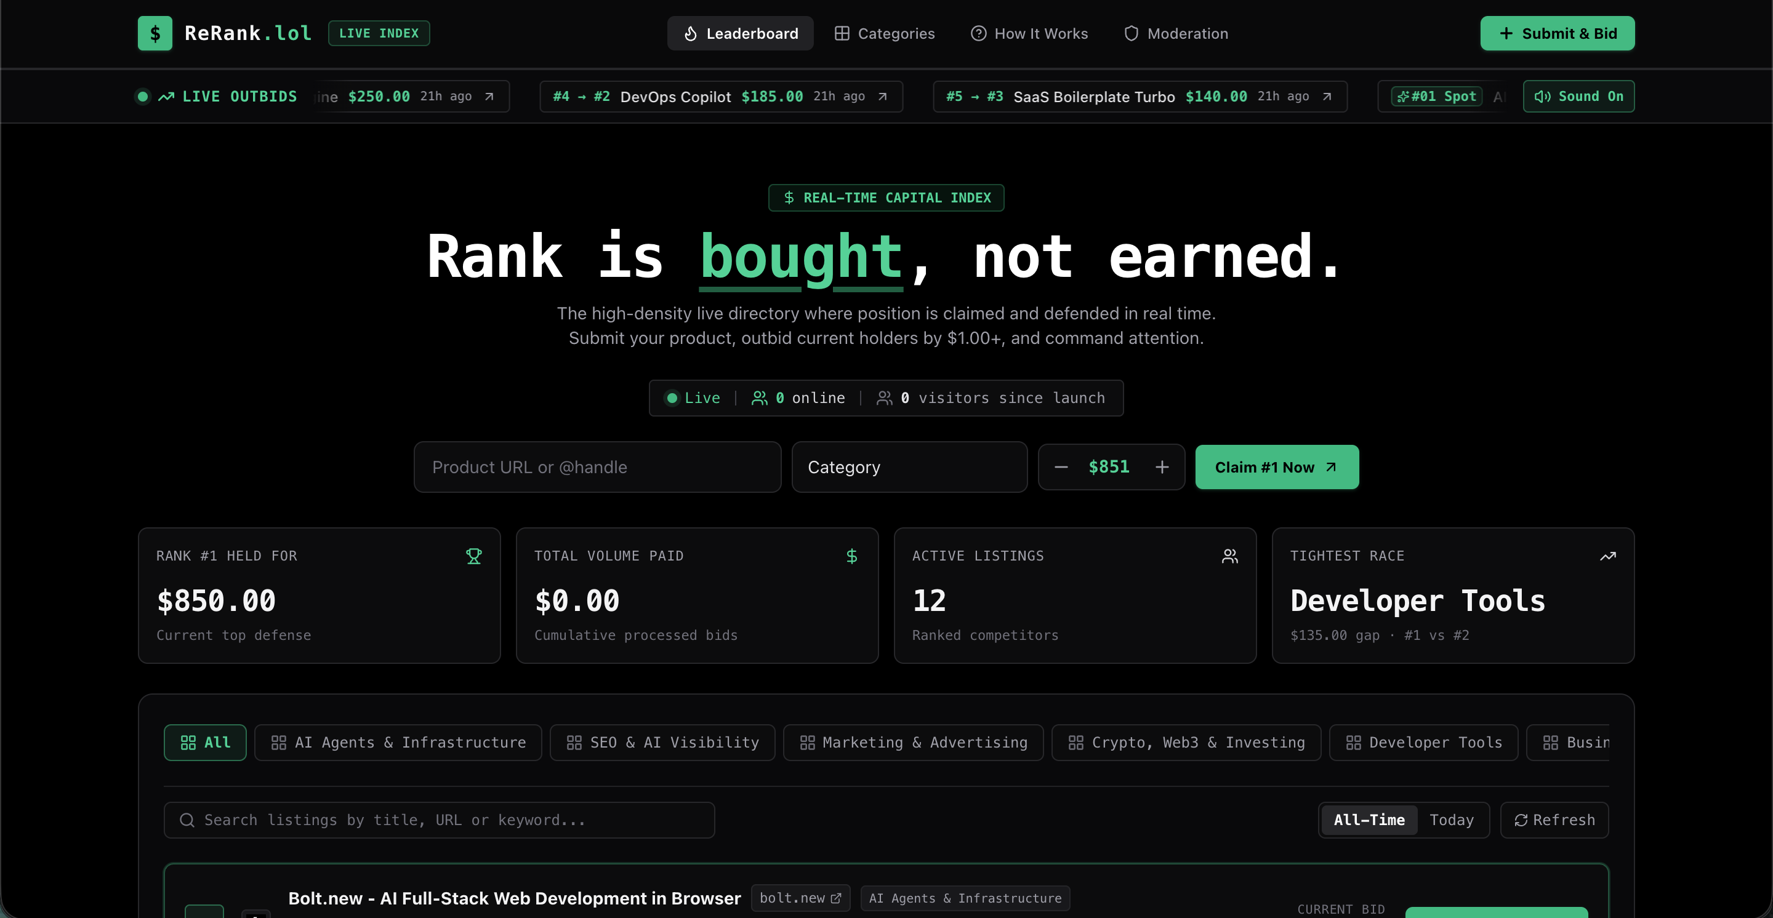1773x918 pixels.
Task: Click the LIVE OUTBIDS trend icon
Action: coord(166,96)
